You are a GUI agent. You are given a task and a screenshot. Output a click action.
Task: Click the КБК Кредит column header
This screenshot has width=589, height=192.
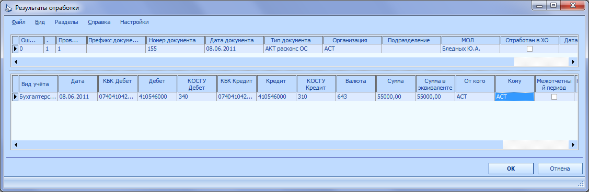click(x=237, y=83)
